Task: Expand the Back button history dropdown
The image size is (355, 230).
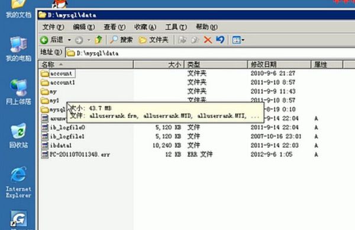Action: click(x=69, y=40)
